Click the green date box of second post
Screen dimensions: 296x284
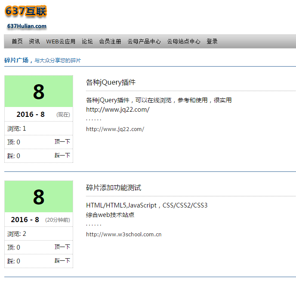coord(39,197)
